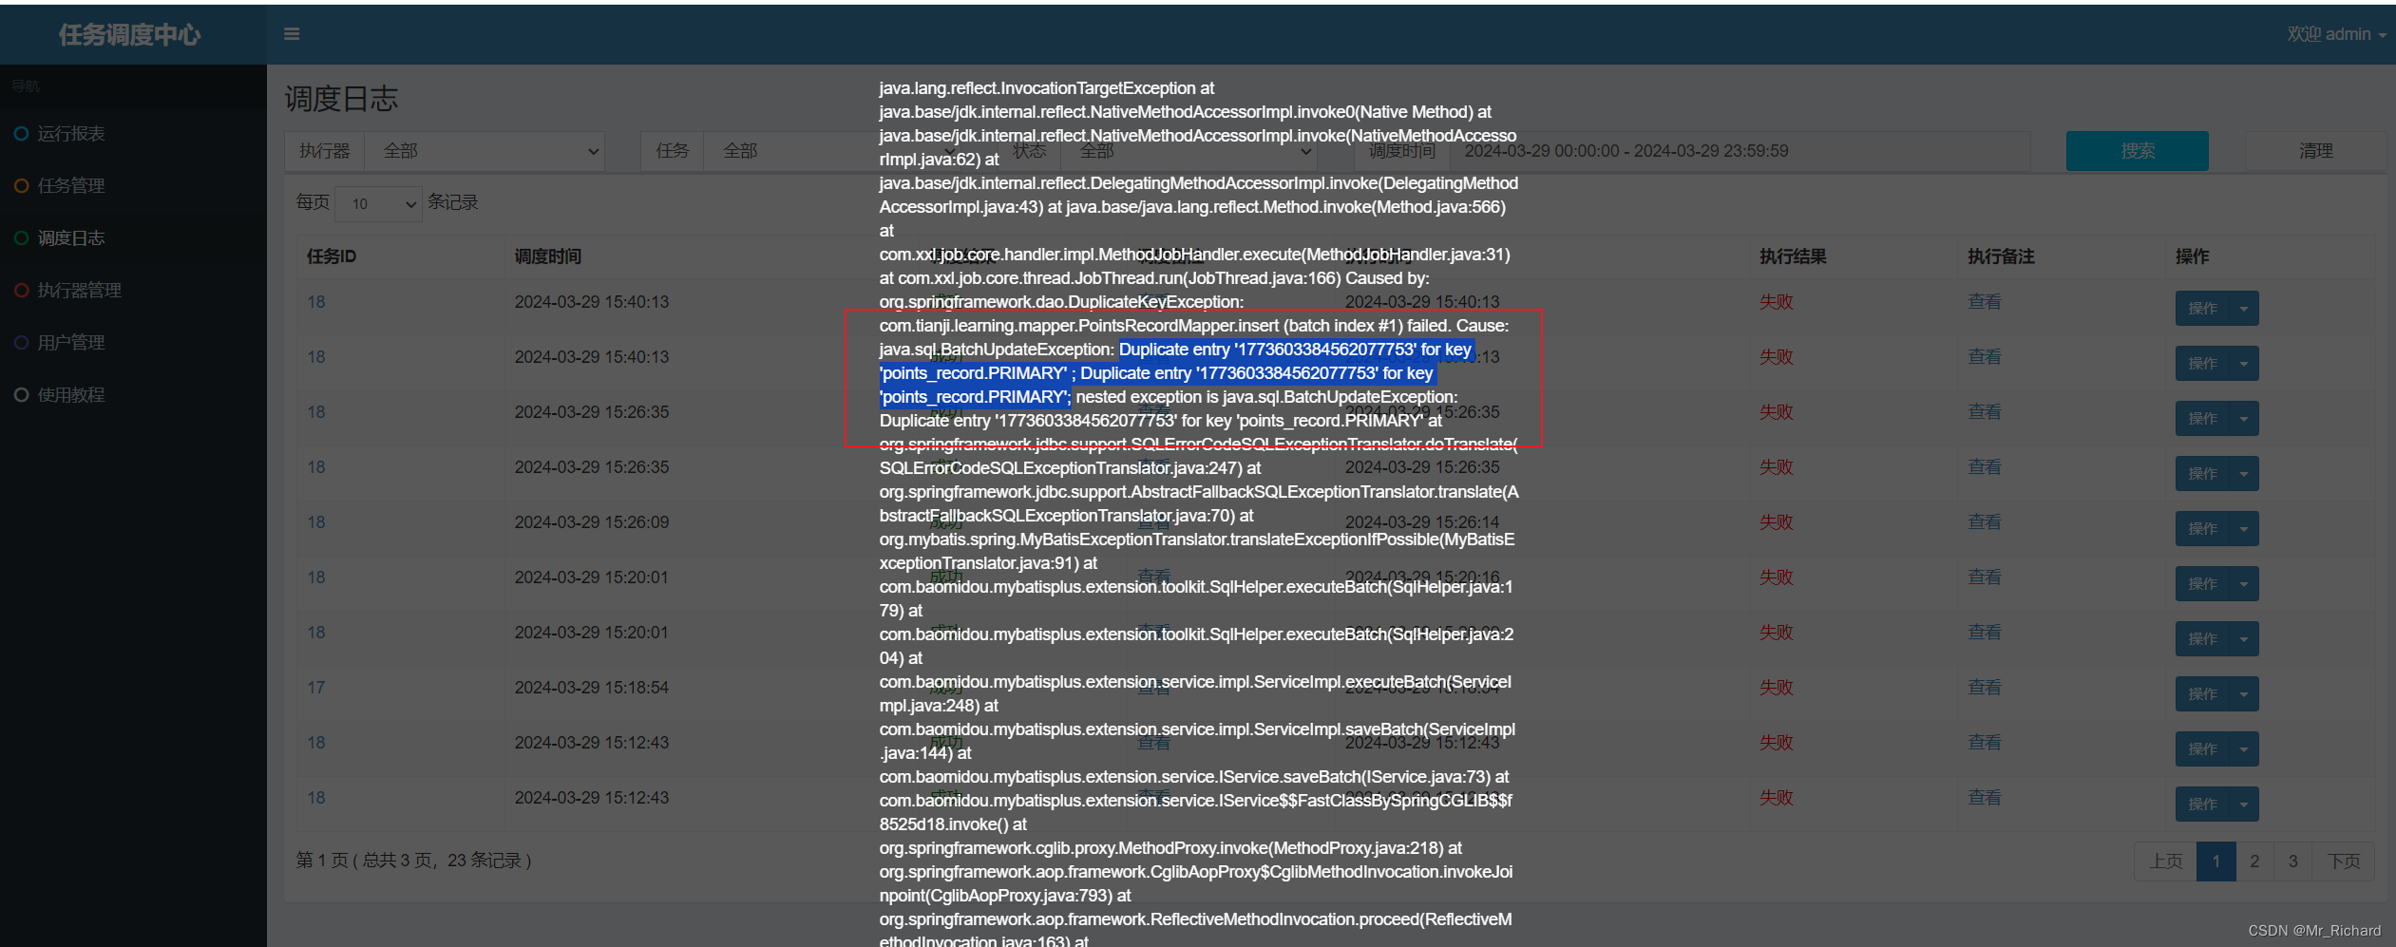
Task: Click 失败 result in the 15:26:09 row
Action: pos(1776,522)
